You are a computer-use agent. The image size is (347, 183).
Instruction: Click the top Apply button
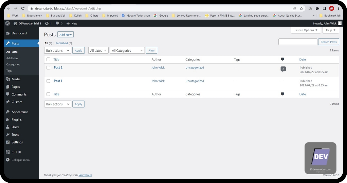coord(78,51)
